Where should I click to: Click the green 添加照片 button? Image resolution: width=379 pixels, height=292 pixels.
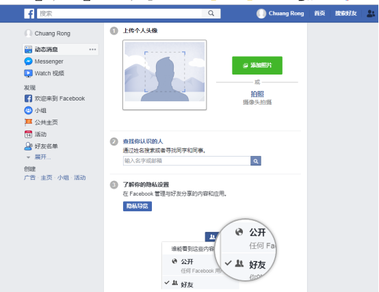click(x=257, y=66)
